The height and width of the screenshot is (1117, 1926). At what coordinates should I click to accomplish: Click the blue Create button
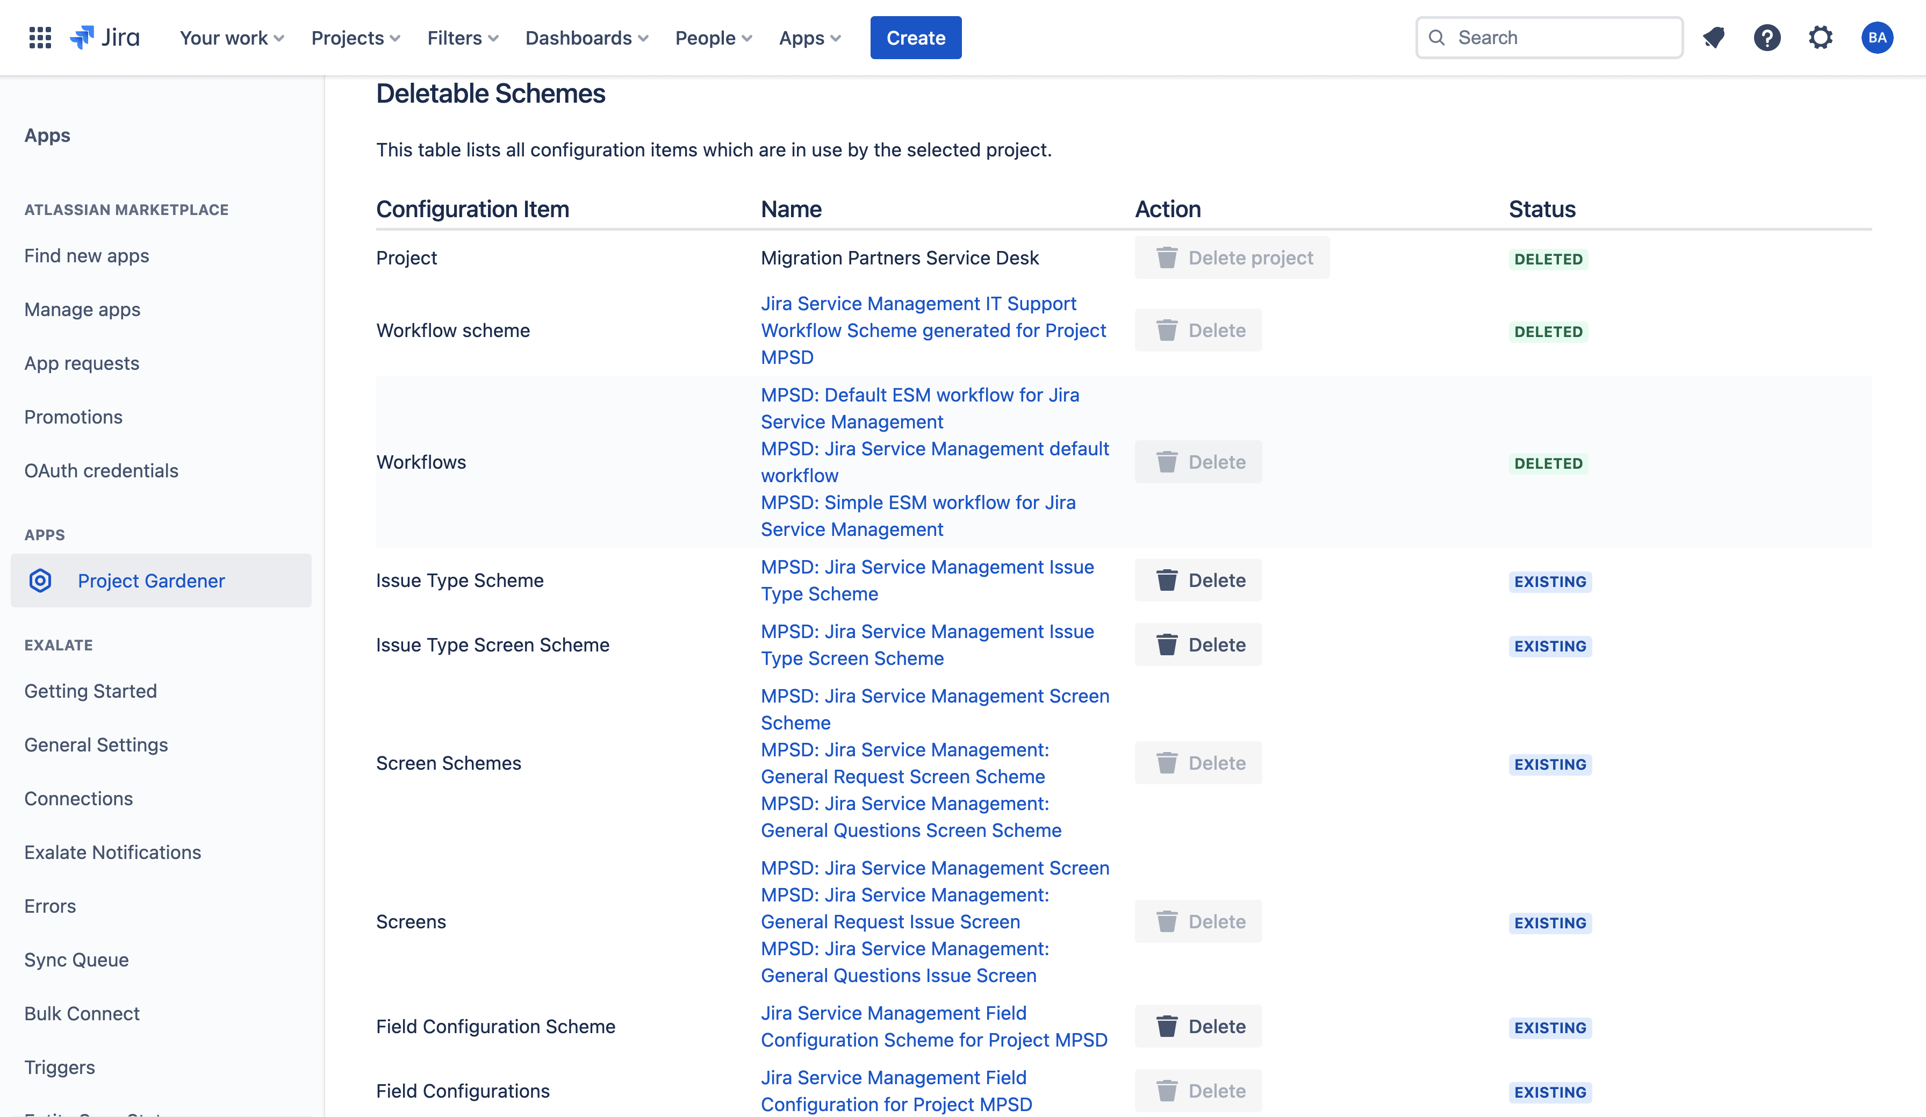916,38
